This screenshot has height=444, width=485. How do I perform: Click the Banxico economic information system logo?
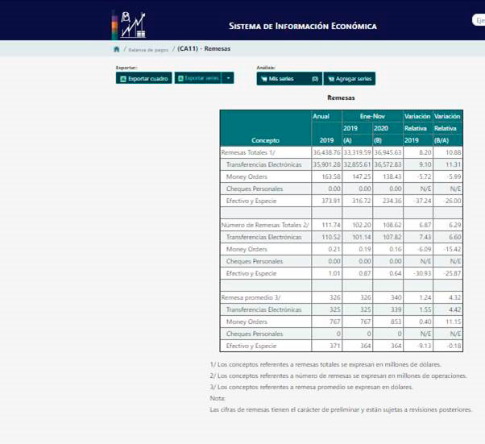tap(129, 25)
